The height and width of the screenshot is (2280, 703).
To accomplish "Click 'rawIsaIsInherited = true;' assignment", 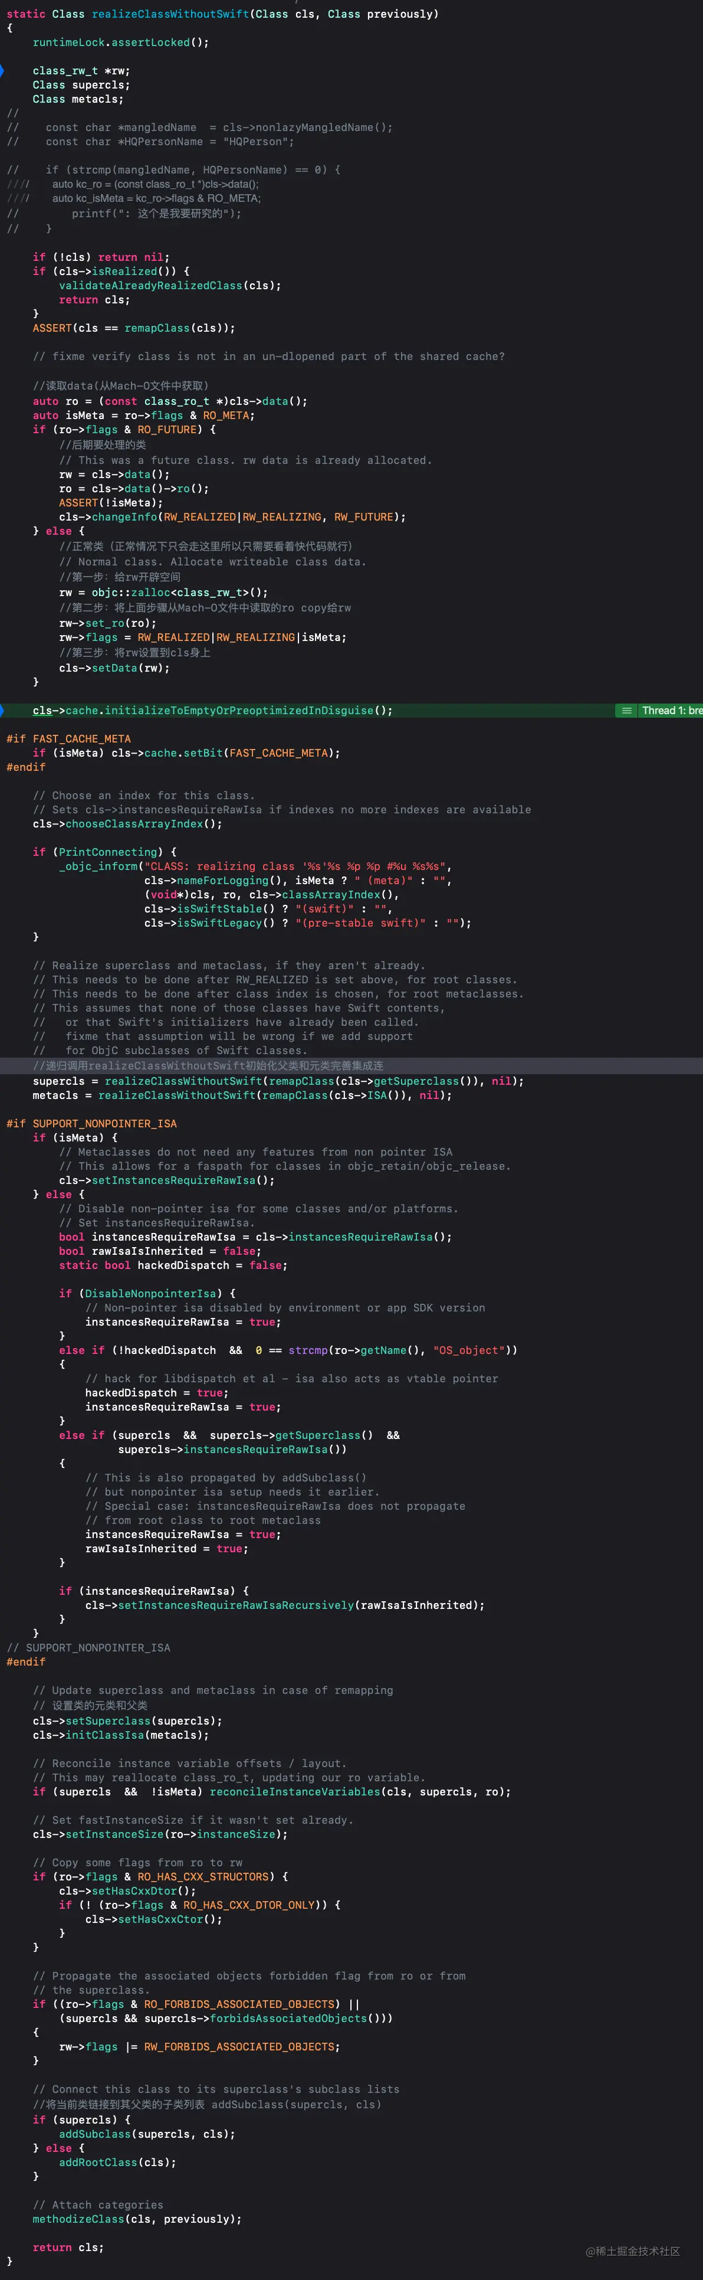I will pyautogui.click(x=166, y=1549).
